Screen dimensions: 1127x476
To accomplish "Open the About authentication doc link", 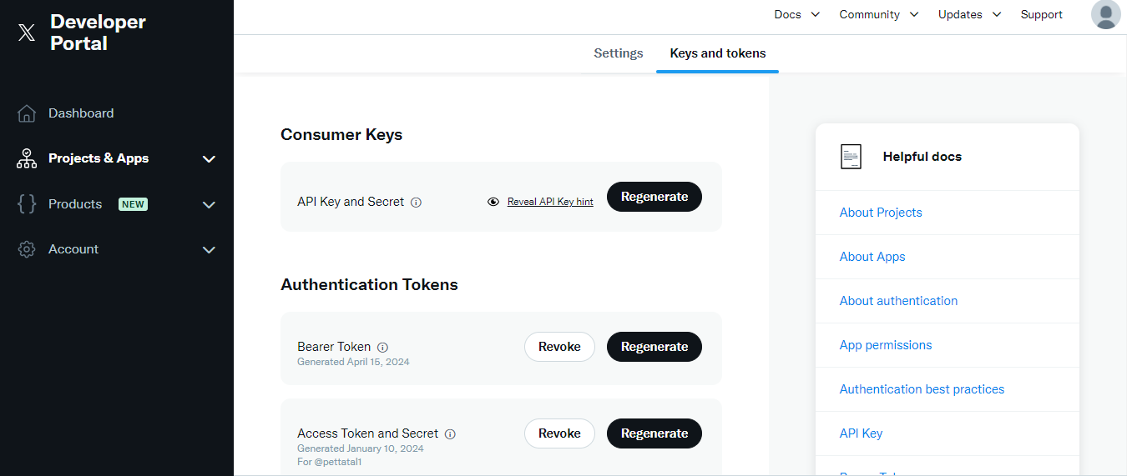I will click(898, 301).
